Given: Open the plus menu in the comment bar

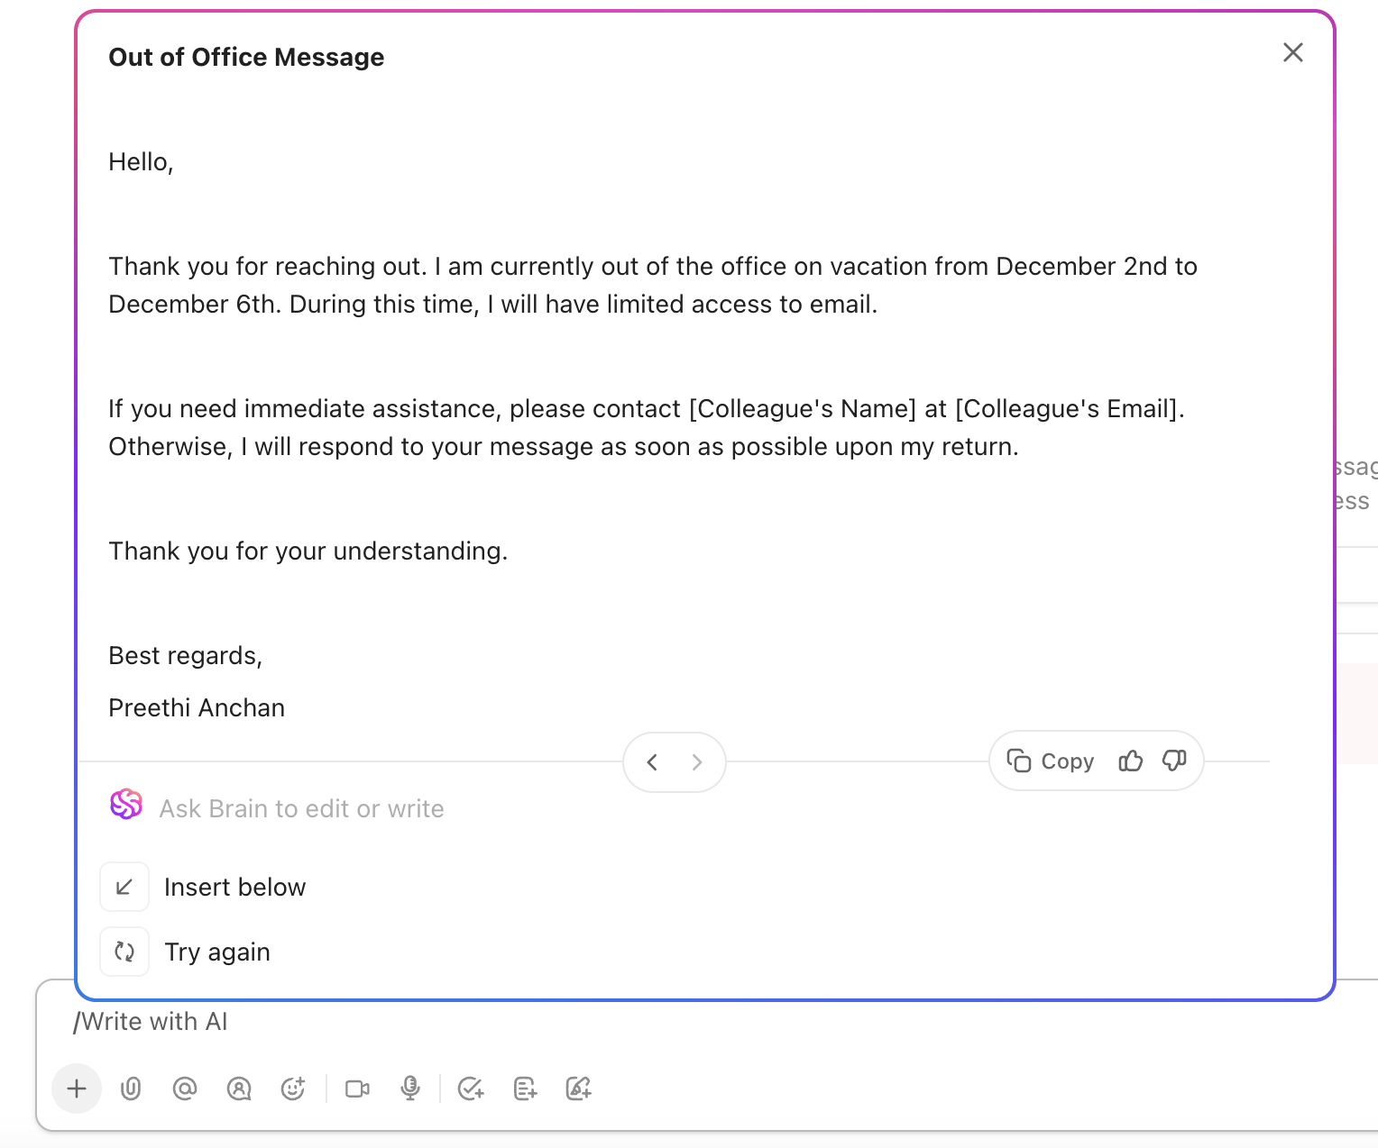Looking at the screenshot, I should pyautogui.click(x=77, y=1089).
